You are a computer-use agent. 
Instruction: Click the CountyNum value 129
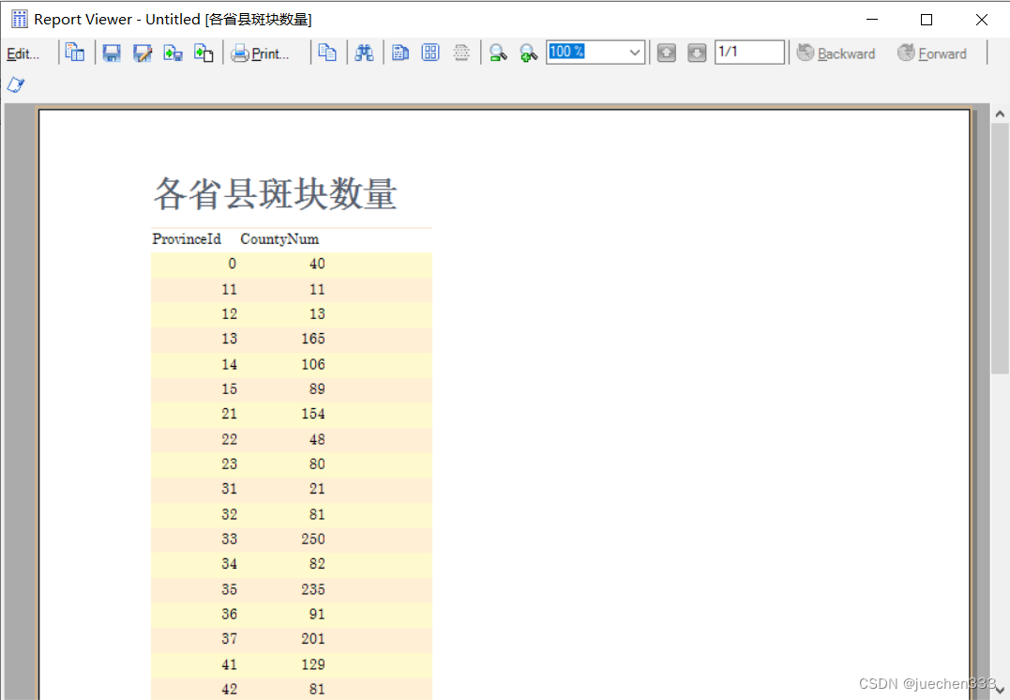(313, 664)
